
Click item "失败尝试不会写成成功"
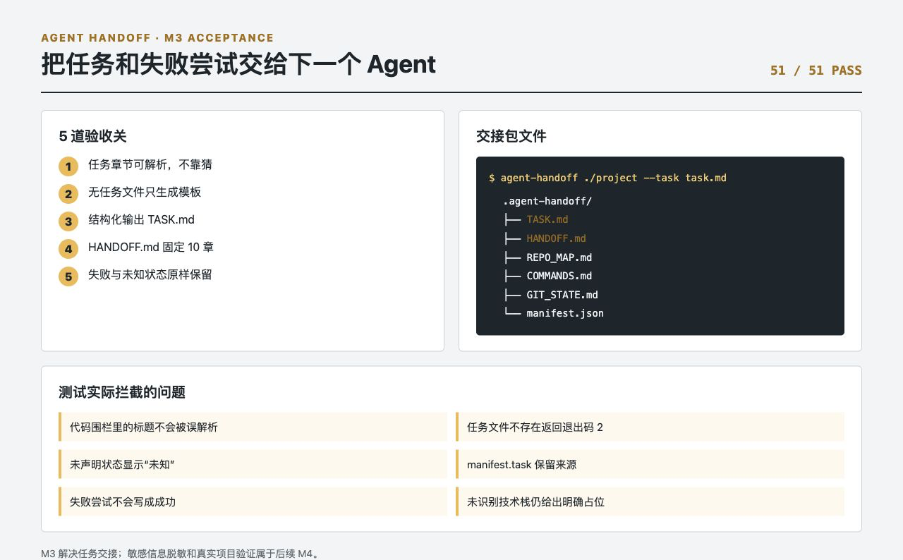253,501
